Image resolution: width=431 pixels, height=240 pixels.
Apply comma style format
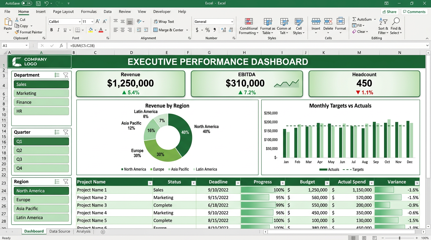[215, 30]
